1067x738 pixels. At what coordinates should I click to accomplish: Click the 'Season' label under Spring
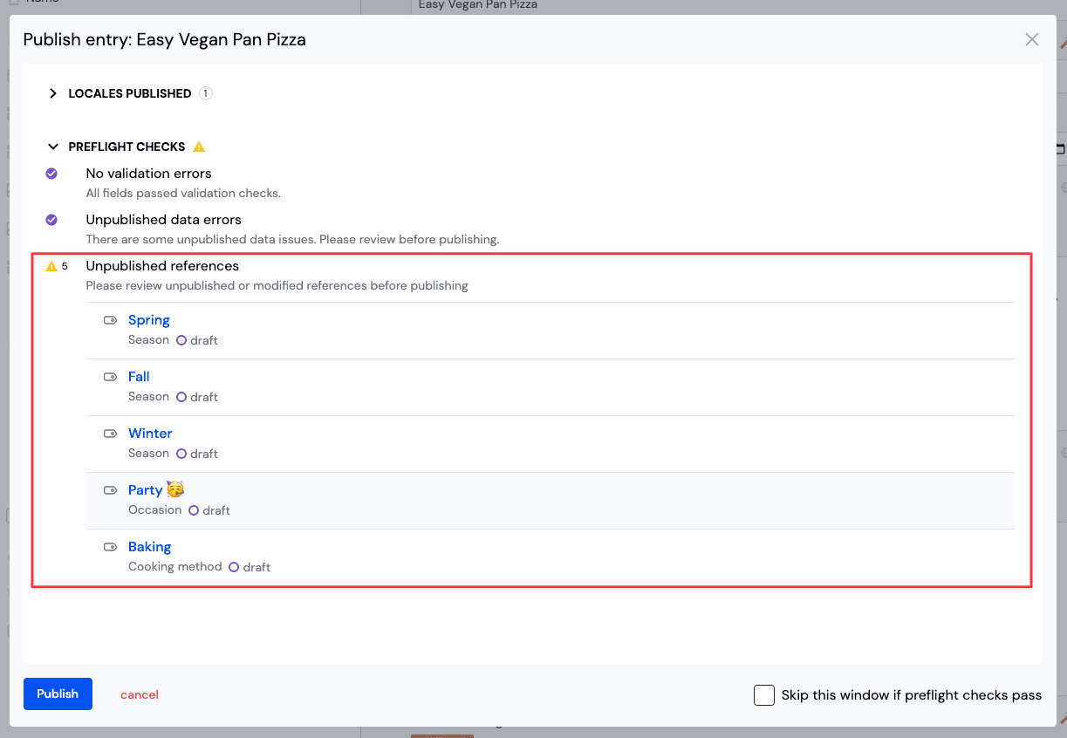148,340
